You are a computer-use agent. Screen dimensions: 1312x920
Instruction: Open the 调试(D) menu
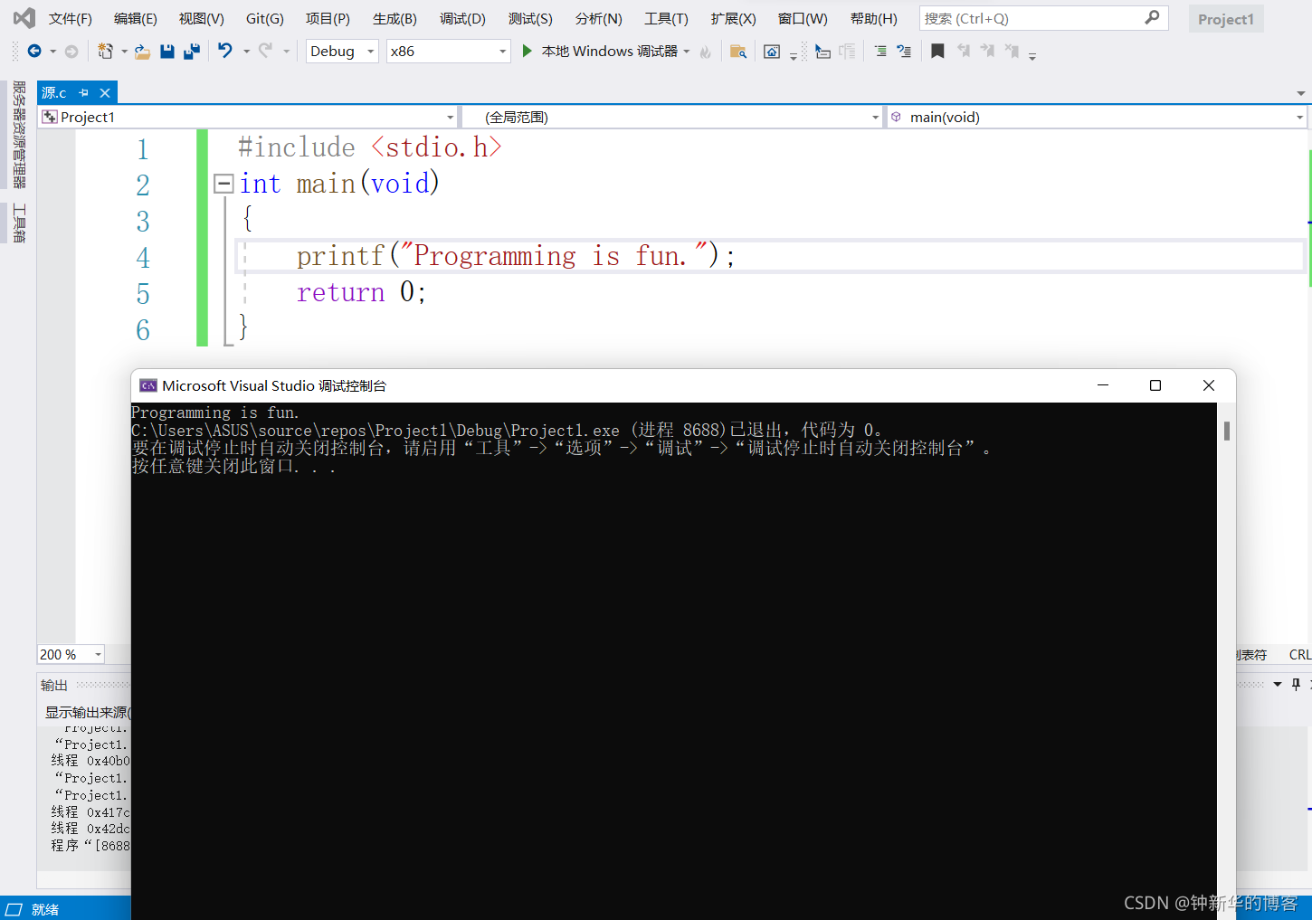coord(462,18)
